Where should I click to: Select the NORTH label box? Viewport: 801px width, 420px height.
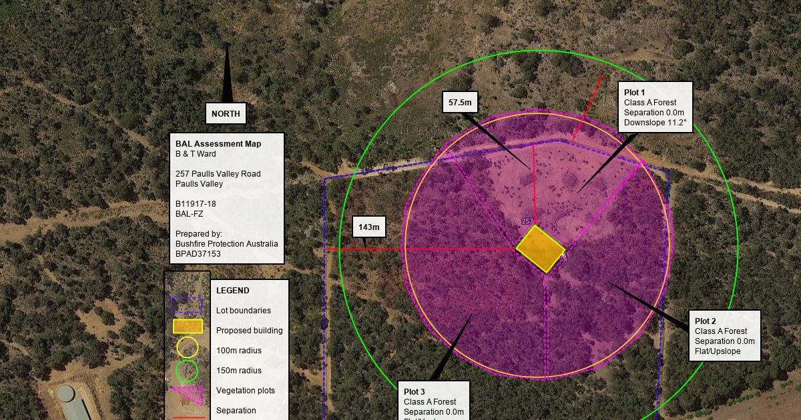tap(226, 114)
